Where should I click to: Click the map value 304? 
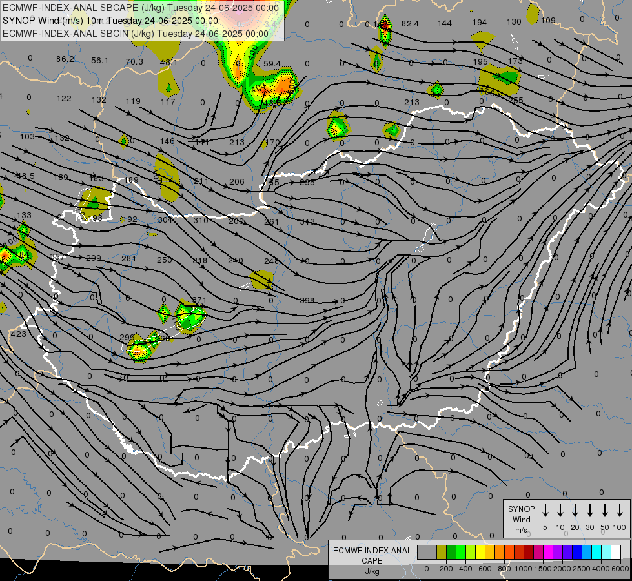coord(165,219)
